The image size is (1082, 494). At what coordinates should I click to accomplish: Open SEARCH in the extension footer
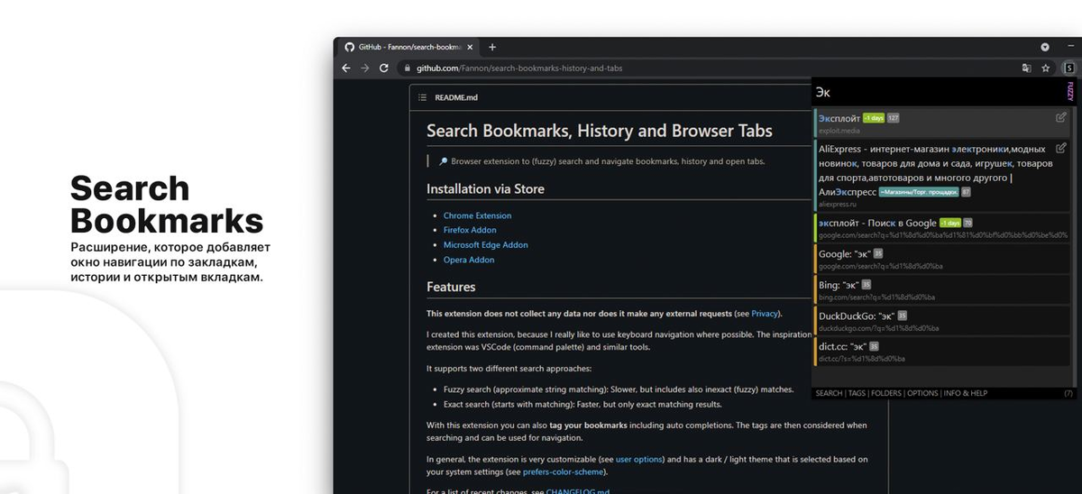829,394
